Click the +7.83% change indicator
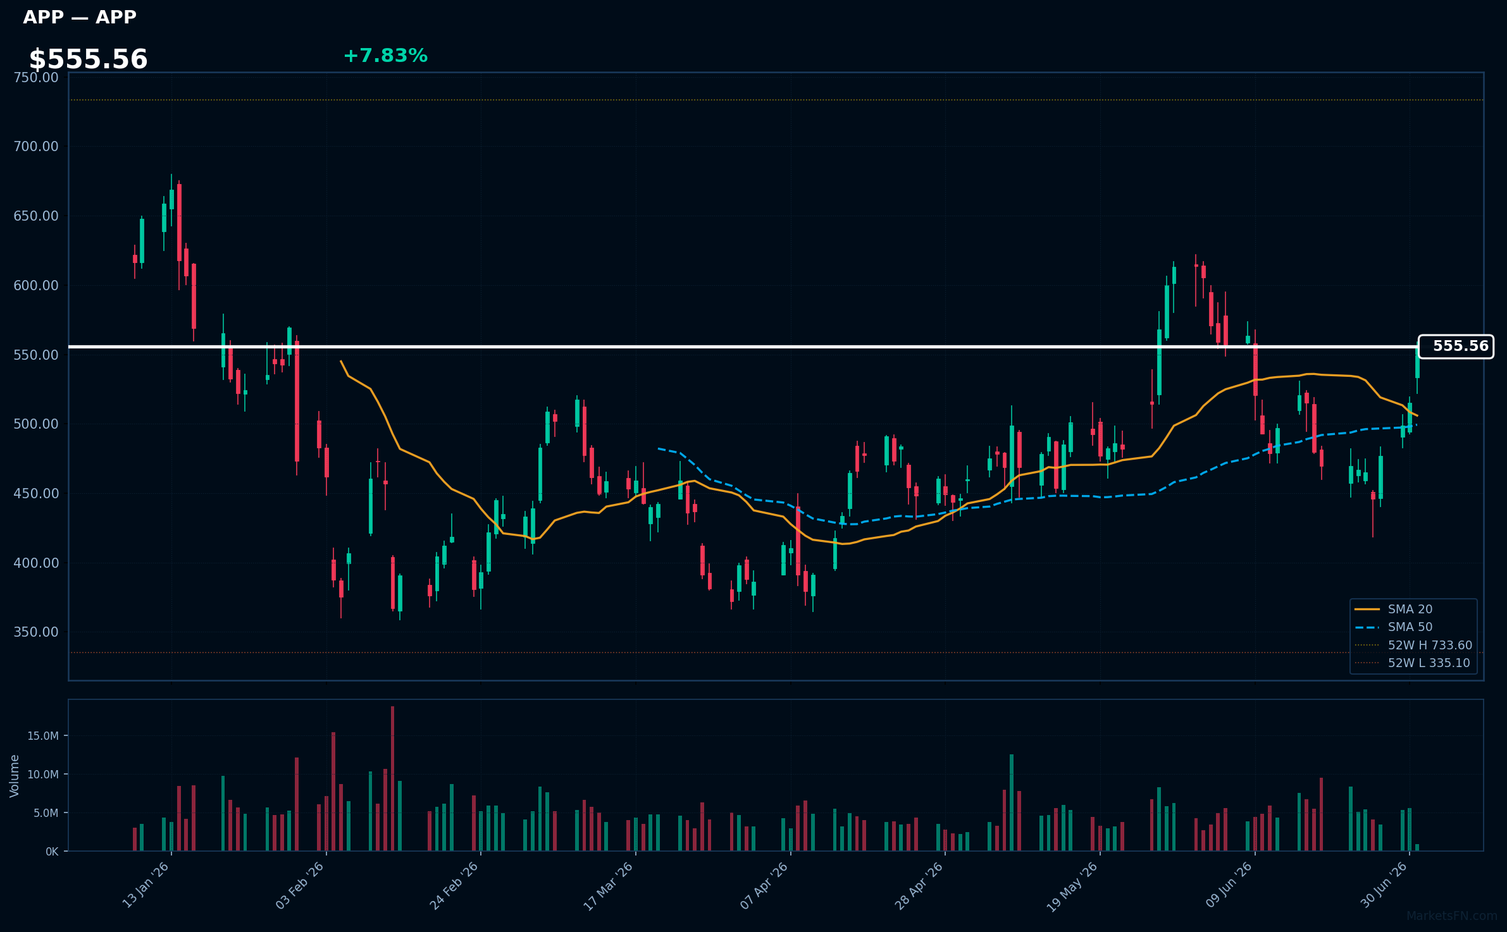Screen dimensions: 1507x932 coord(385,56)
